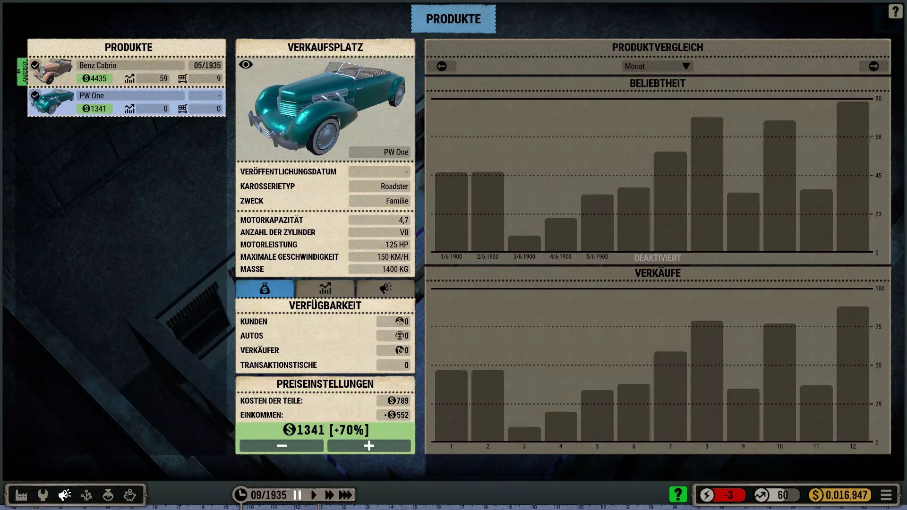Click the flask laboratory icon
907x510 pixels.
tap(108, 495)
